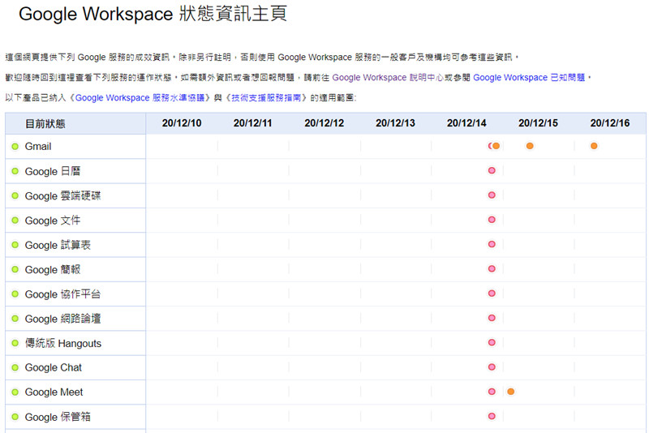Click the 20/12/10 date header
Image resolution: width=649 pixels, height=433 pixels.
pos(182,123)
